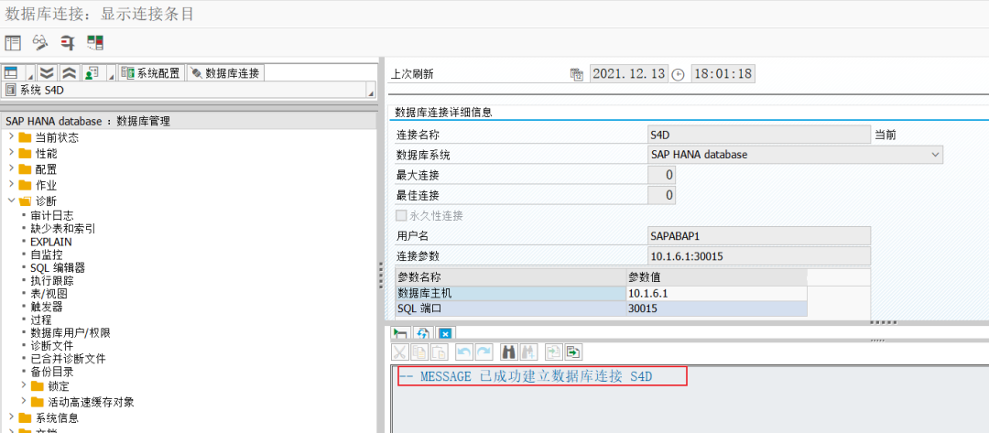Image resolution: width=989 pixels, height=433 pixels.
Task: Open 过程 tree entry
Action: tap(41, 319)
